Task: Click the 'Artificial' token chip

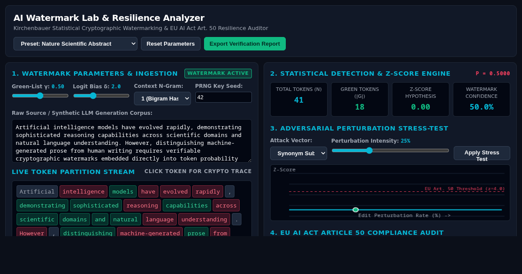Action: [x=37, y=191]
